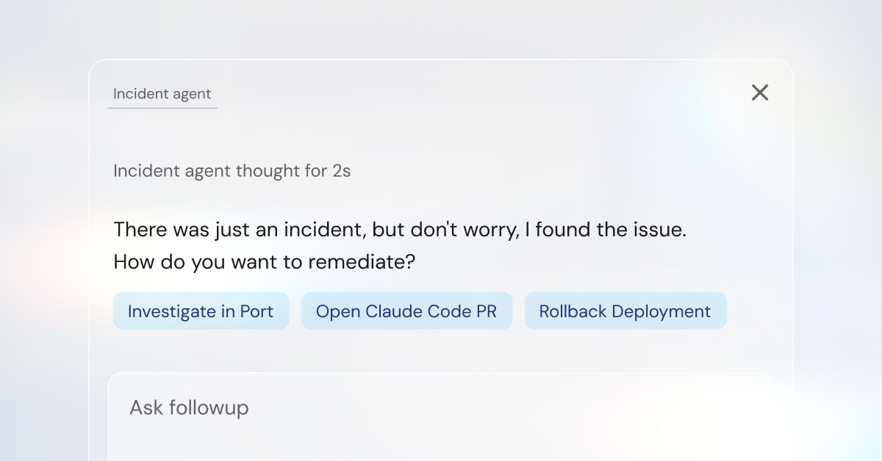Dismiss the incident agent dialog
Screen dimensions: 882x461
759,92
